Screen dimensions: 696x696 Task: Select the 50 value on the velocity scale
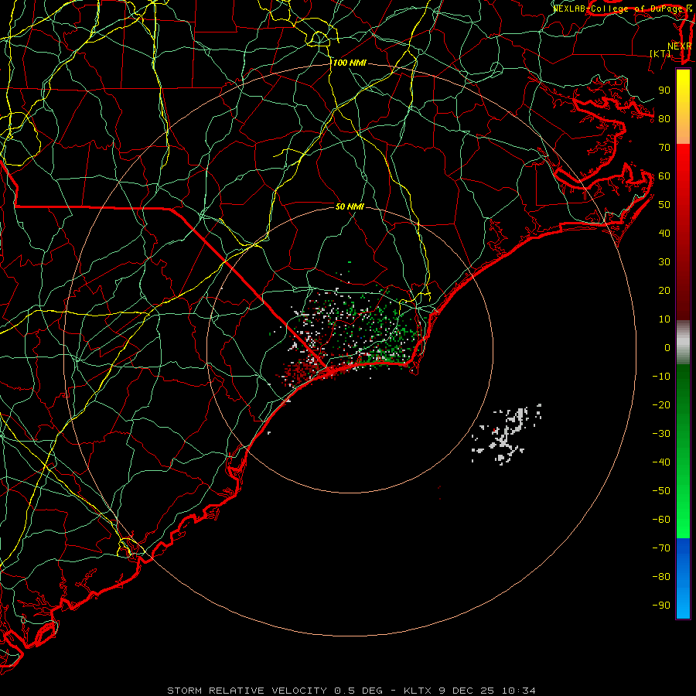coord(664,205)
